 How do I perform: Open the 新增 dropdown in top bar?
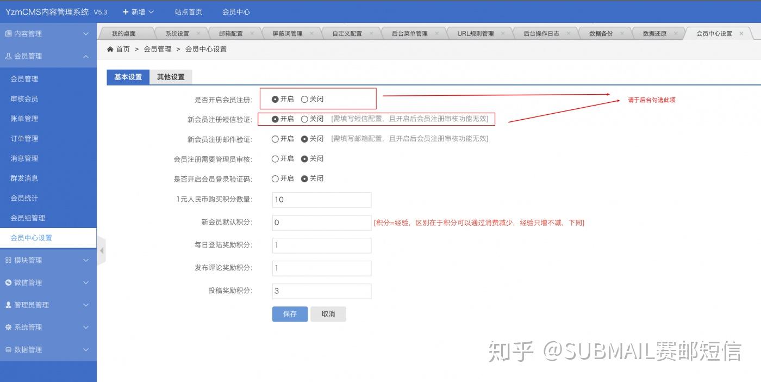[138, 11]
